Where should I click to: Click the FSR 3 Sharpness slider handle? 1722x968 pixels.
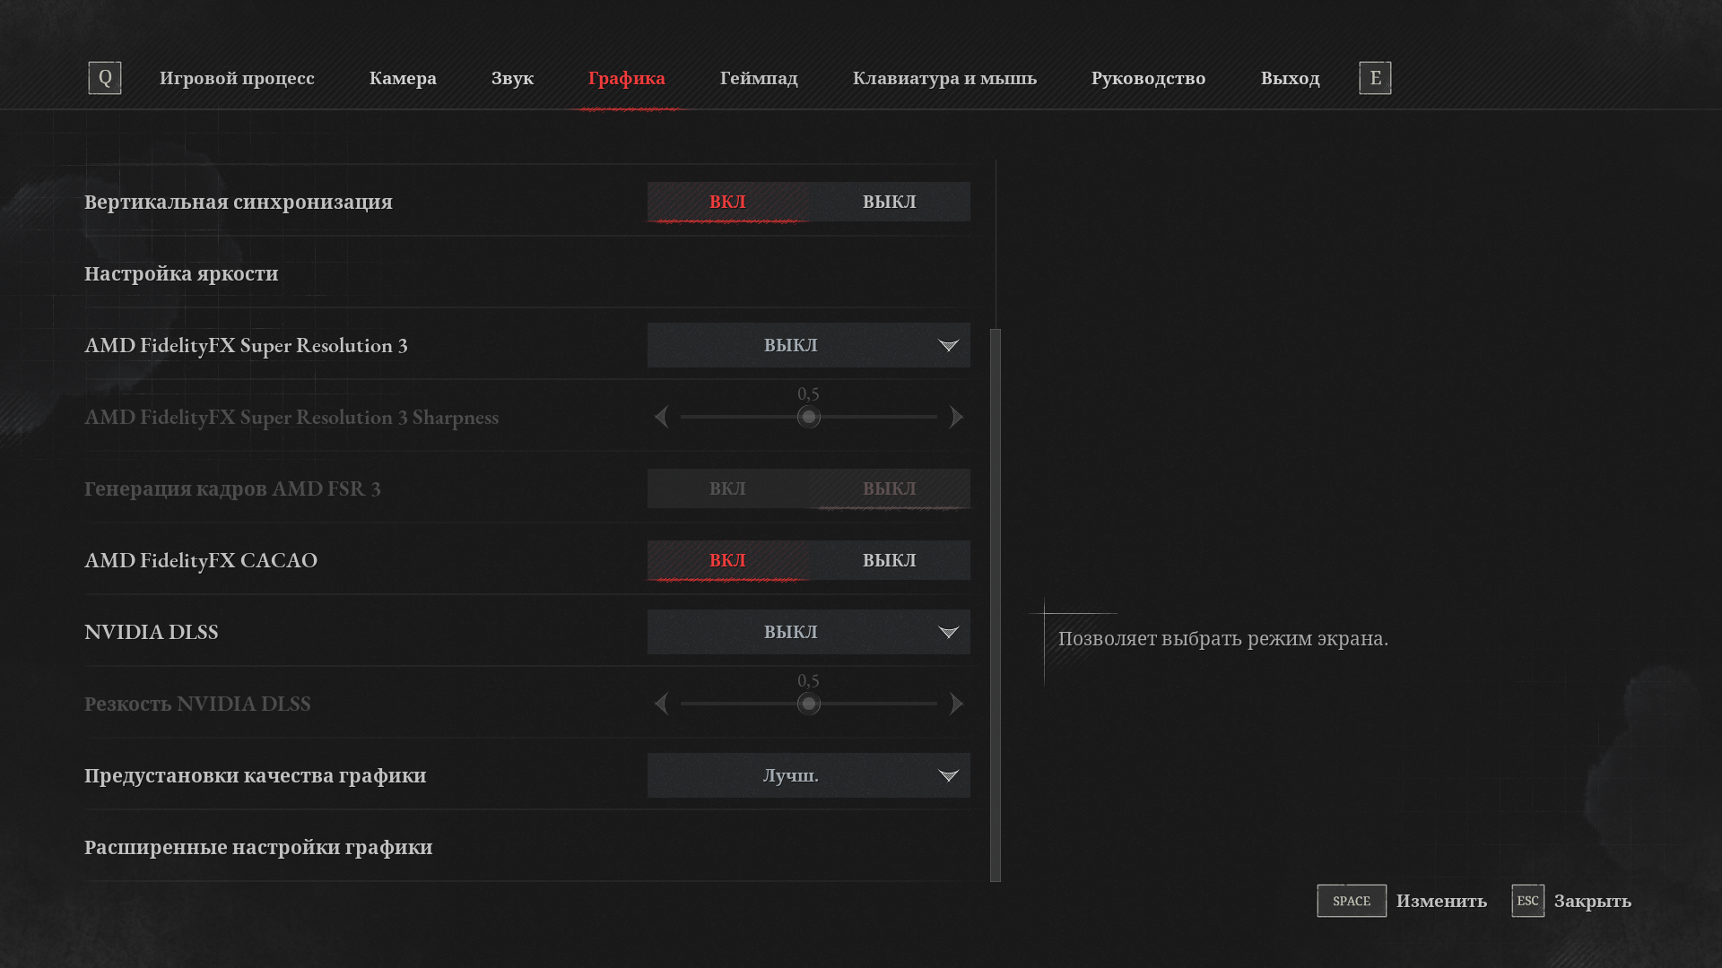[x=808, y=417]
